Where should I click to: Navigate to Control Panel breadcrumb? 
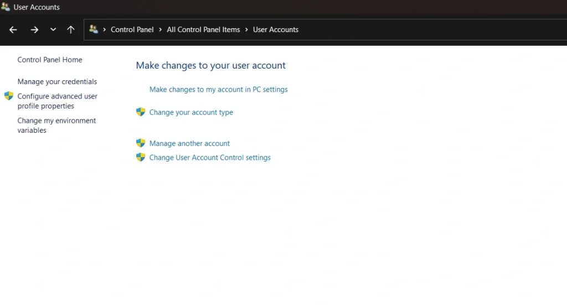[x=132, y=30]
